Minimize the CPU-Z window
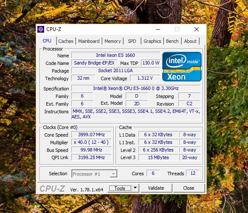This screenshot has height=213, width=248. [x=158, y=29]
